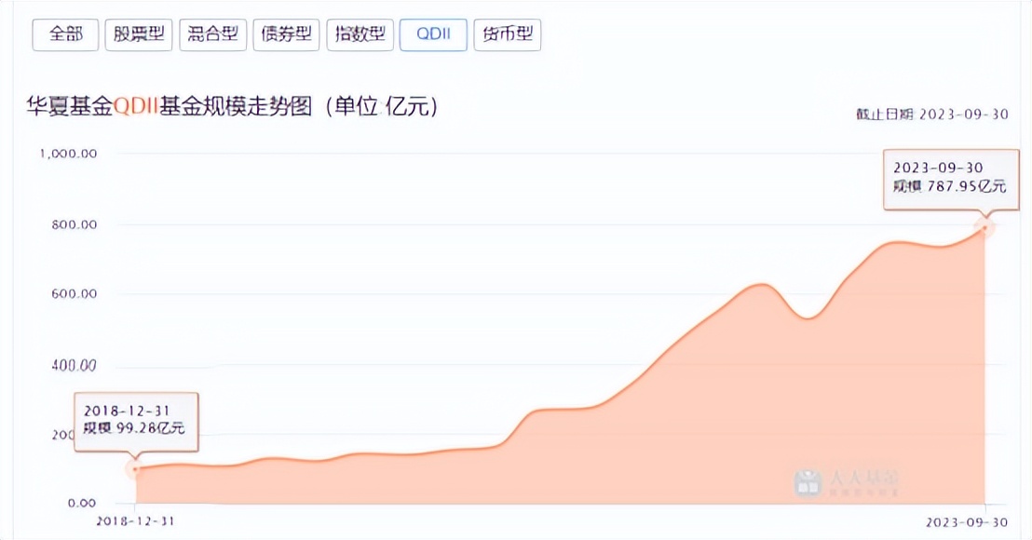Click the 2023-09-30 x-axis date label
Image resolution: width=1032 pixels, height=540 pixels.
967,522
